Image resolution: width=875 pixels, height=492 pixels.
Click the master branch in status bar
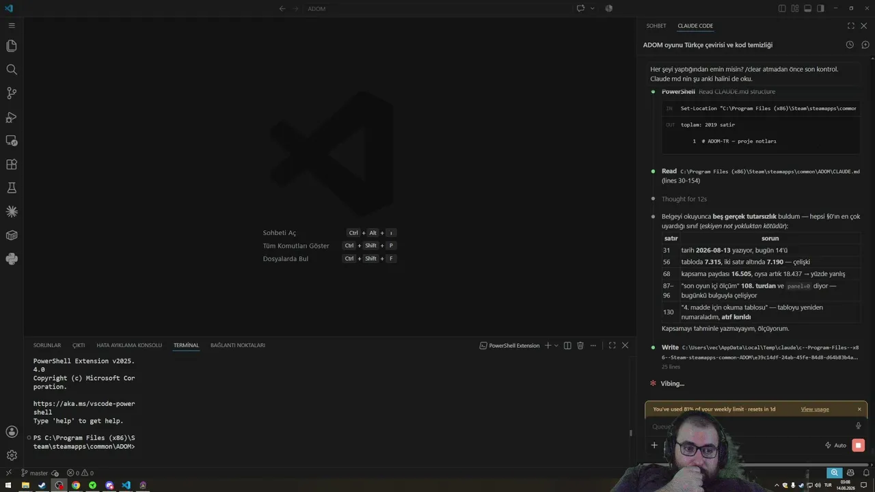pyautogui.click(x=35, y=473)
